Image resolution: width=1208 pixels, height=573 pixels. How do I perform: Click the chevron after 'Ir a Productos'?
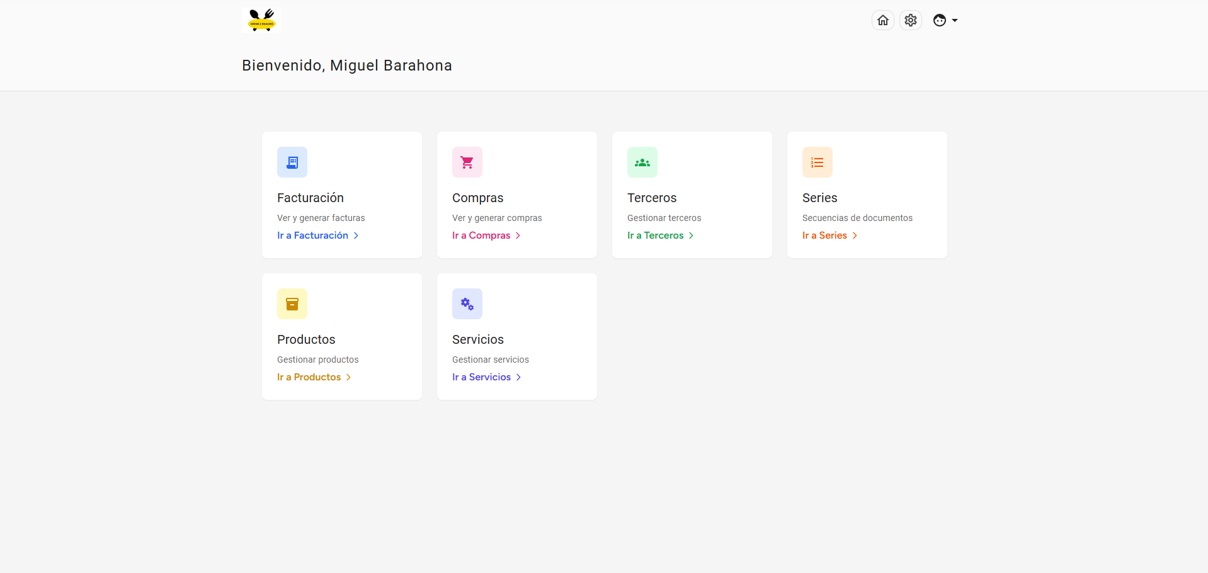tap(348, 377)
